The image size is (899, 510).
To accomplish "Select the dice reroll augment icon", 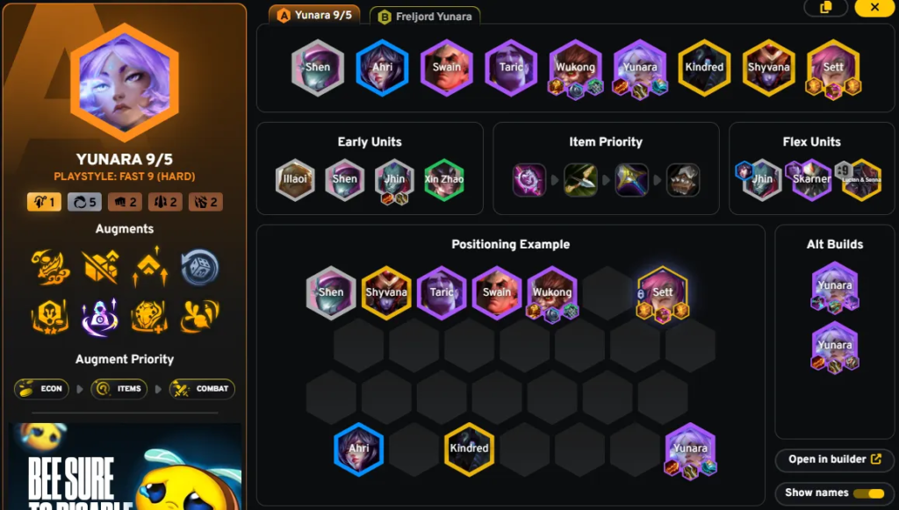I will pos(199,267).
